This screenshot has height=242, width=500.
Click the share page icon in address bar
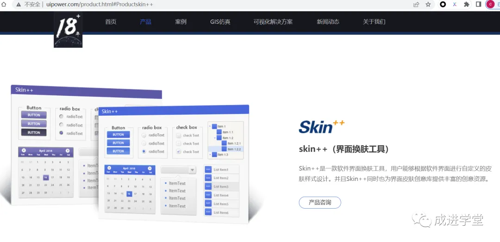tap(416, 5)
